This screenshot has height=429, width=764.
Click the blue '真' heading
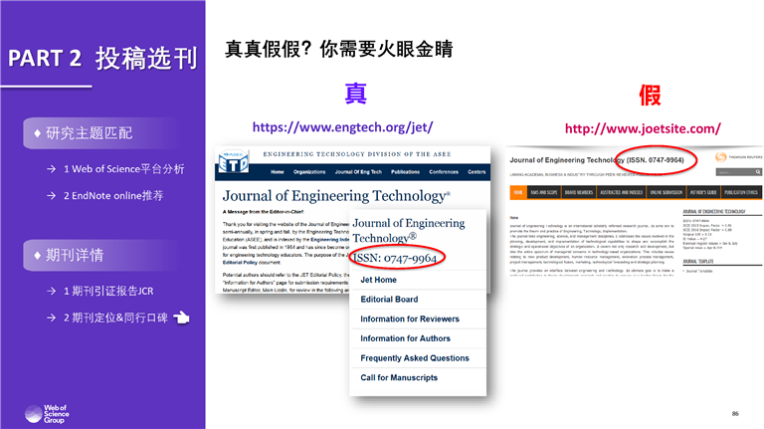356,94
